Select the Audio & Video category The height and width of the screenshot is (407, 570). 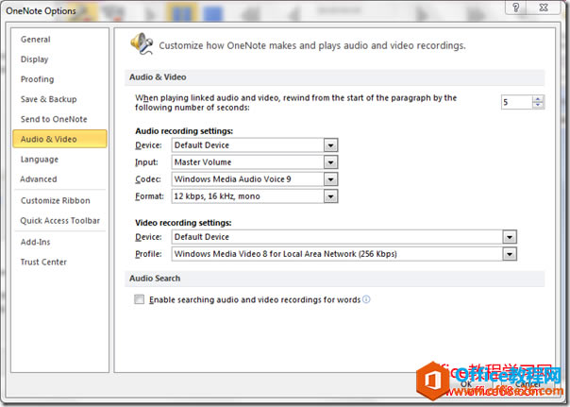point(60,139)
